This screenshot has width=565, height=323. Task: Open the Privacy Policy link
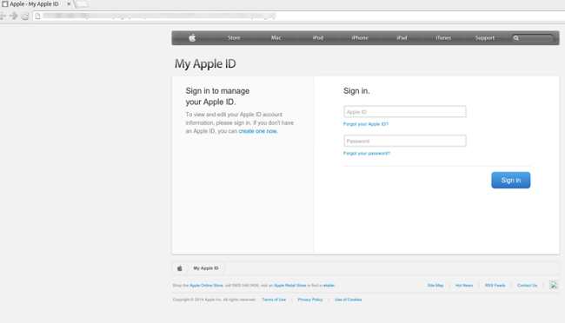click(x=310, y=300)
